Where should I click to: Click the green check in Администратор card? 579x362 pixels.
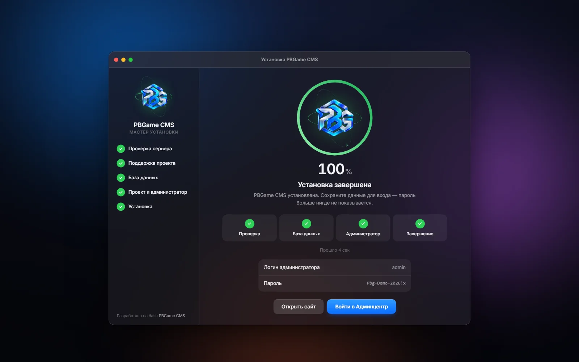click(x=363, y=224)
